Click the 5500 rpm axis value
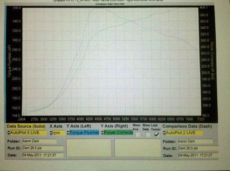 [x=134, y=119]
